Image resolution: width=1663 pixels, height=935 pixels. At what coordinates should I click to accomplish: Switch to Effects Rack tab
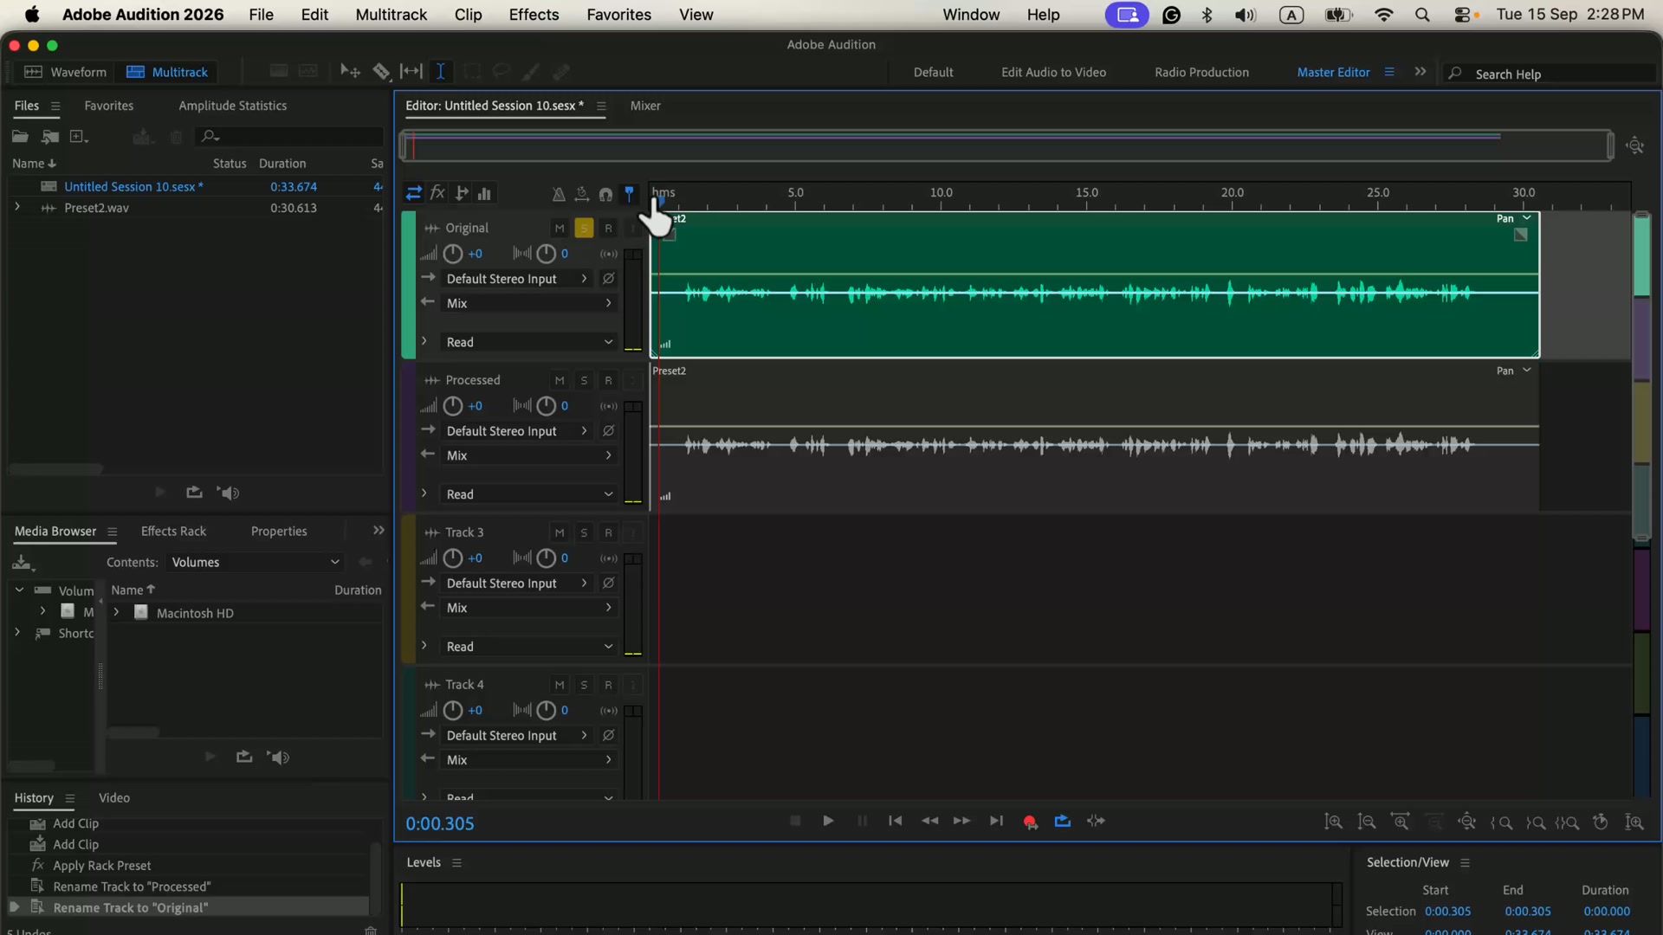173,532
